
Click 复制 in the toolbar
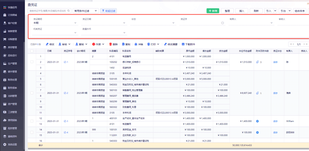click(x=126, y=44)
